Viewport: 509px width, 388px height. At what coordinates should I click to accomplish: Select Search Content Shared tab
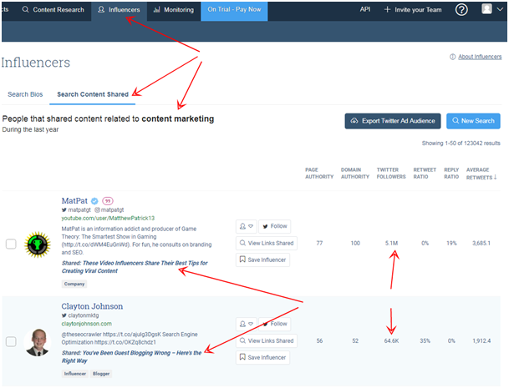93,94
